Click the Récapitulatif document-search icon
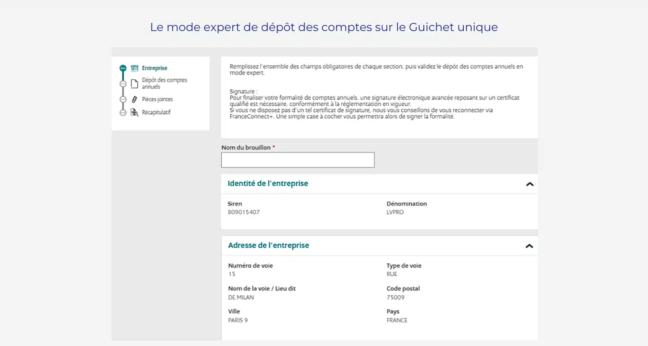 (x=134, y=112)
